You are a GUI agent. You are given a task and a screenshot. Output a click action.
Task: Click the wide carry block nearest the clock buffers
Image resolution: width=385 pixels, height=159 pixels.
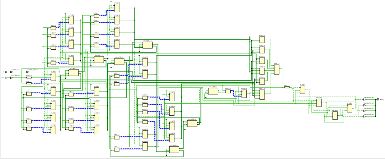pos(74,73)
